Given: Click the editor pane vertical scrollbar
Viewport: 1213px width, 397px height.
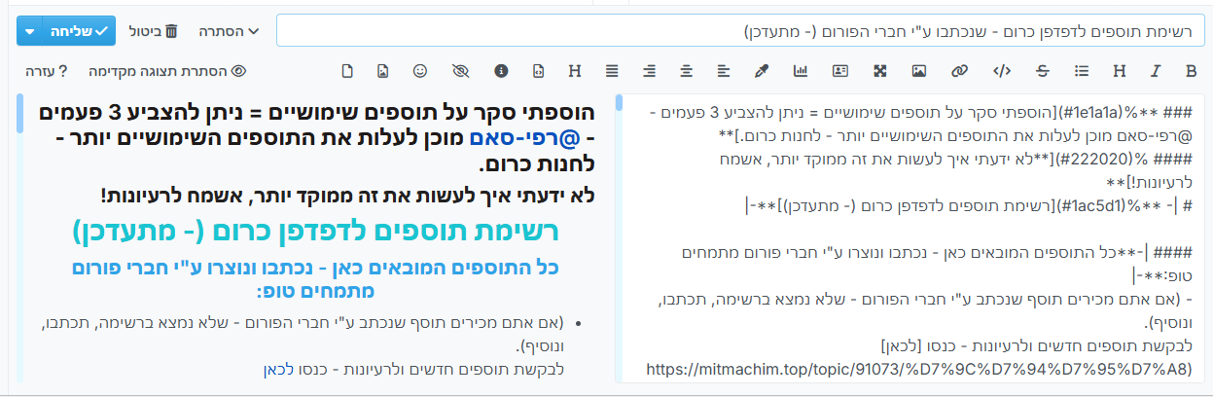Looking at the screenshot, I should 619,102.
